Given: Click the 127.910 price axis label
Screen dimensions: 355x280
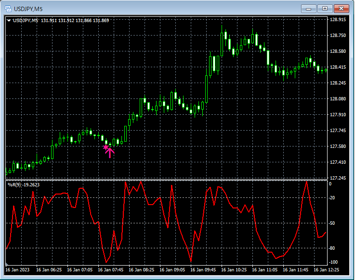Looking at the screenshot, I should point(338,114).
